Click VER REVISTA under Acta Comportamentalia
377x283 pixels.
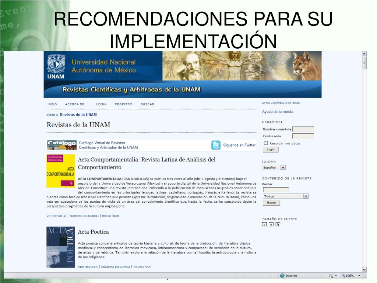tap(56, 216)
